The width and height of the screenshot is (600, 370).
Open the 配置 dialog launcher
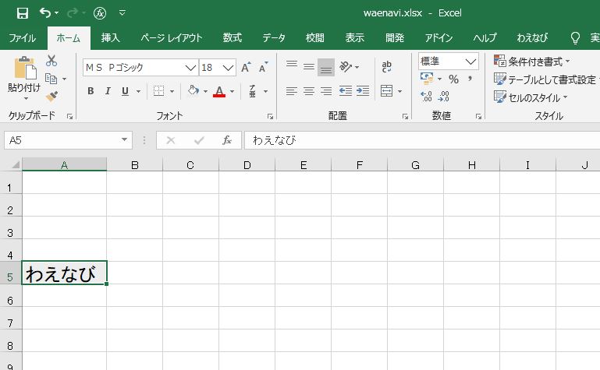[x=405, y=117]
